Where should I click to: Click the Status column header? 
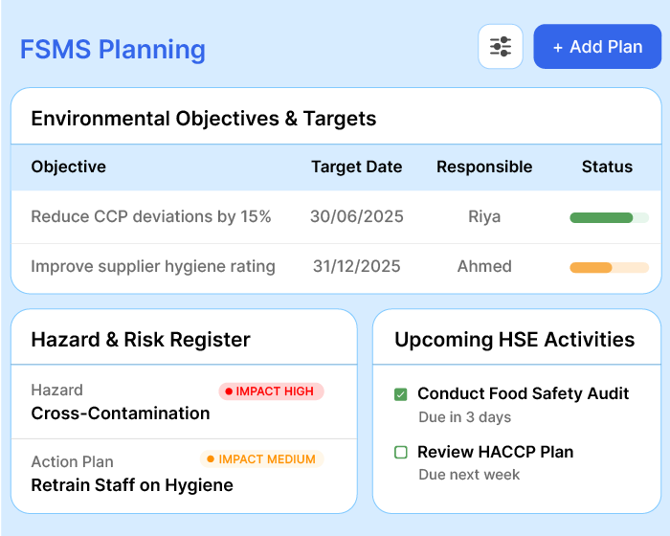point(607,167)
